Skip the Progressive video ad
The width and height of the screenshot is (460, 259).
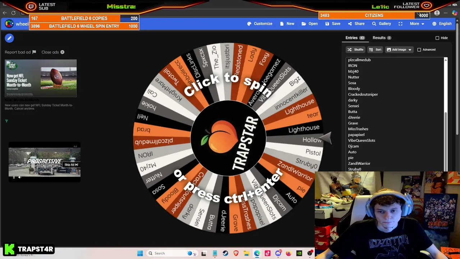71,165
